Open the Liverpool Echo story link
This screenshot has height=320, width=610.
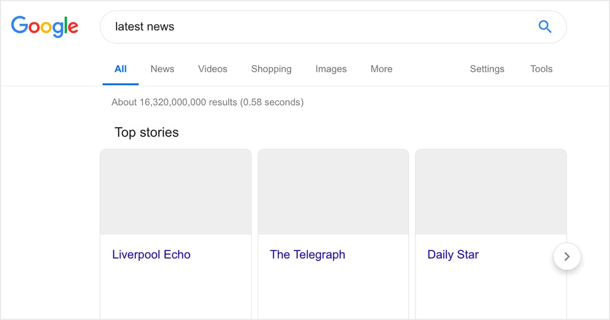coord(151,254)
